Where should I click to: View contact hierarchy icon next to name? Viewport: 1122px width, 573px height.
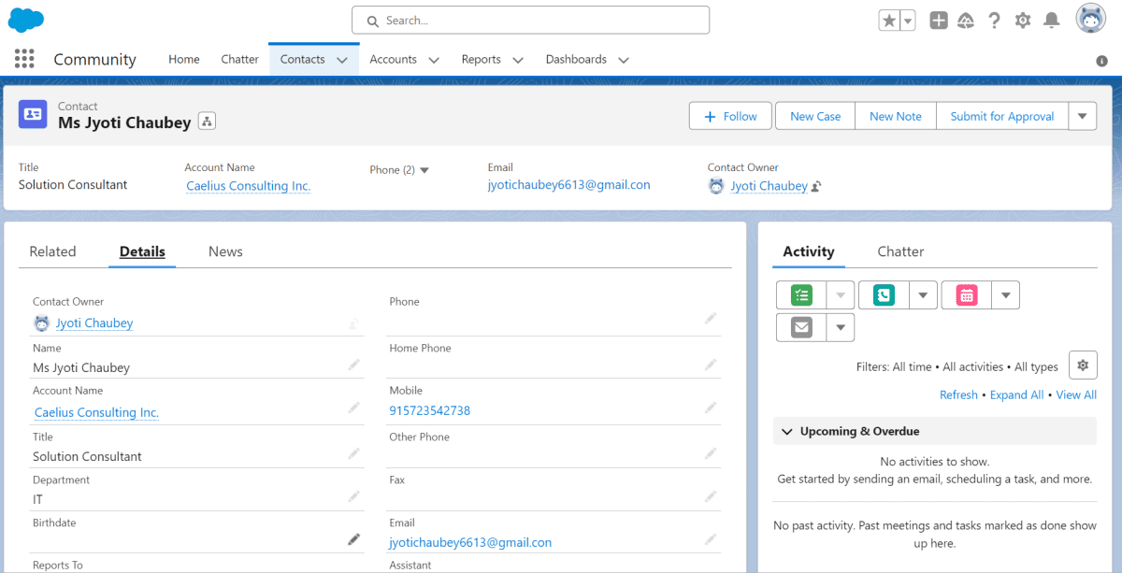tap(208, 122)
